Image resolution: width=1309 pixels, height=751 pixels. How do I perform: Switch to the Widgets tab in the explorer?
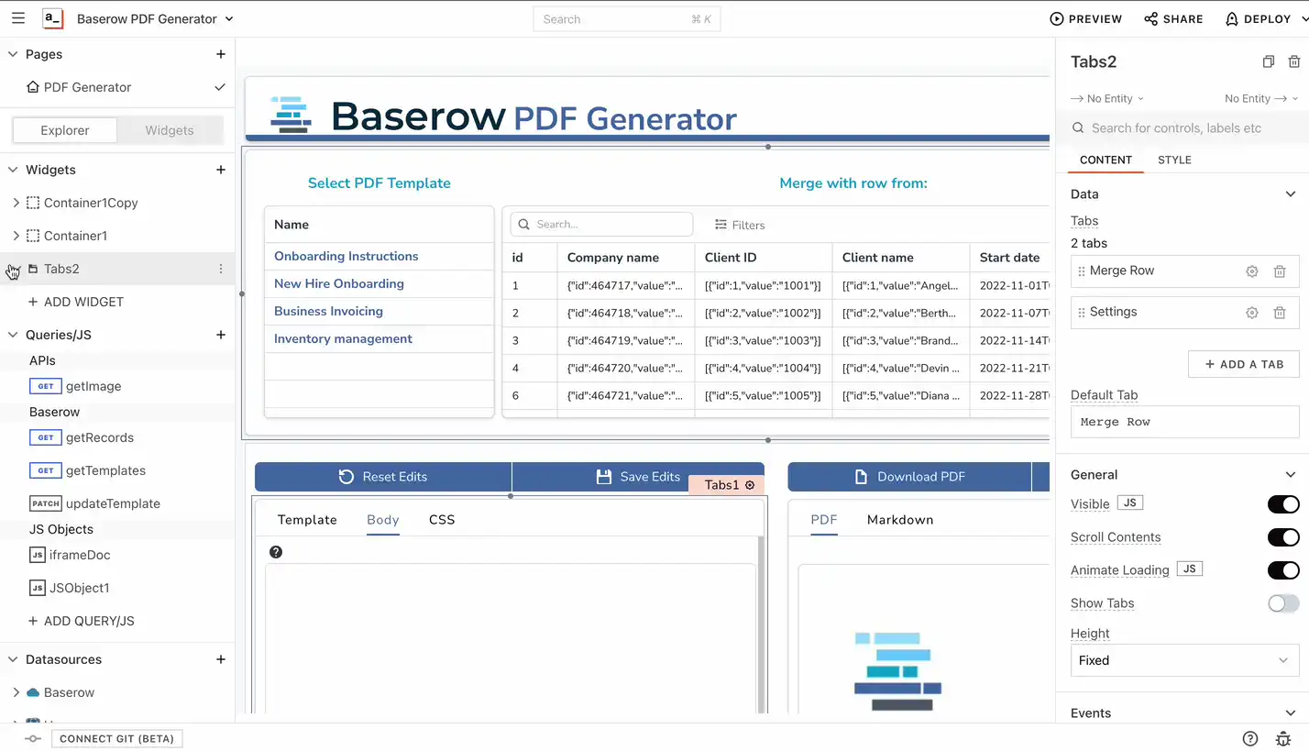[170, 129]
